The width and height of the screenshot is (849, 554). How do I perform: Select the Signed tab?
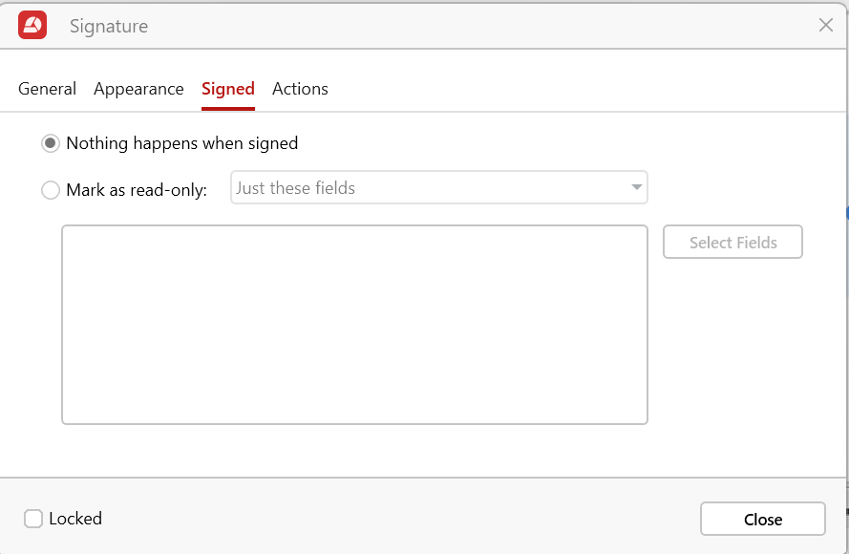[x=227, y=89]
